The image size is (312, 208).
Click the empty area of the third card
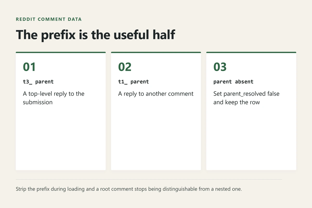pos(251,138)
